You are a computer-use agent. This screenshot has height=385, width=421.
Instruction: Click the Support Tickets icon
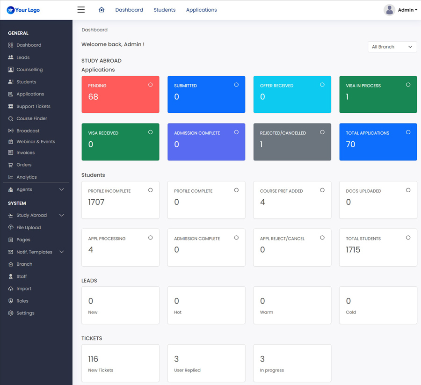pos(10,106)
